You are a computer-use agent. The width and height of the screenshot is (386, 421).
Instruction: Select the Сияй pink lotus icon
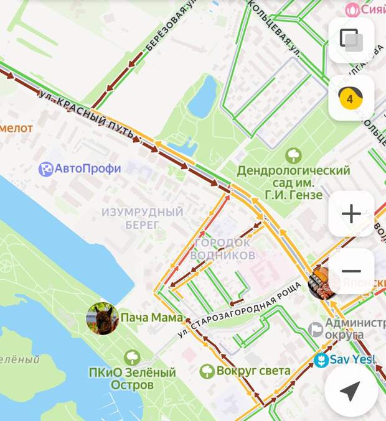[x=352, y=10]
